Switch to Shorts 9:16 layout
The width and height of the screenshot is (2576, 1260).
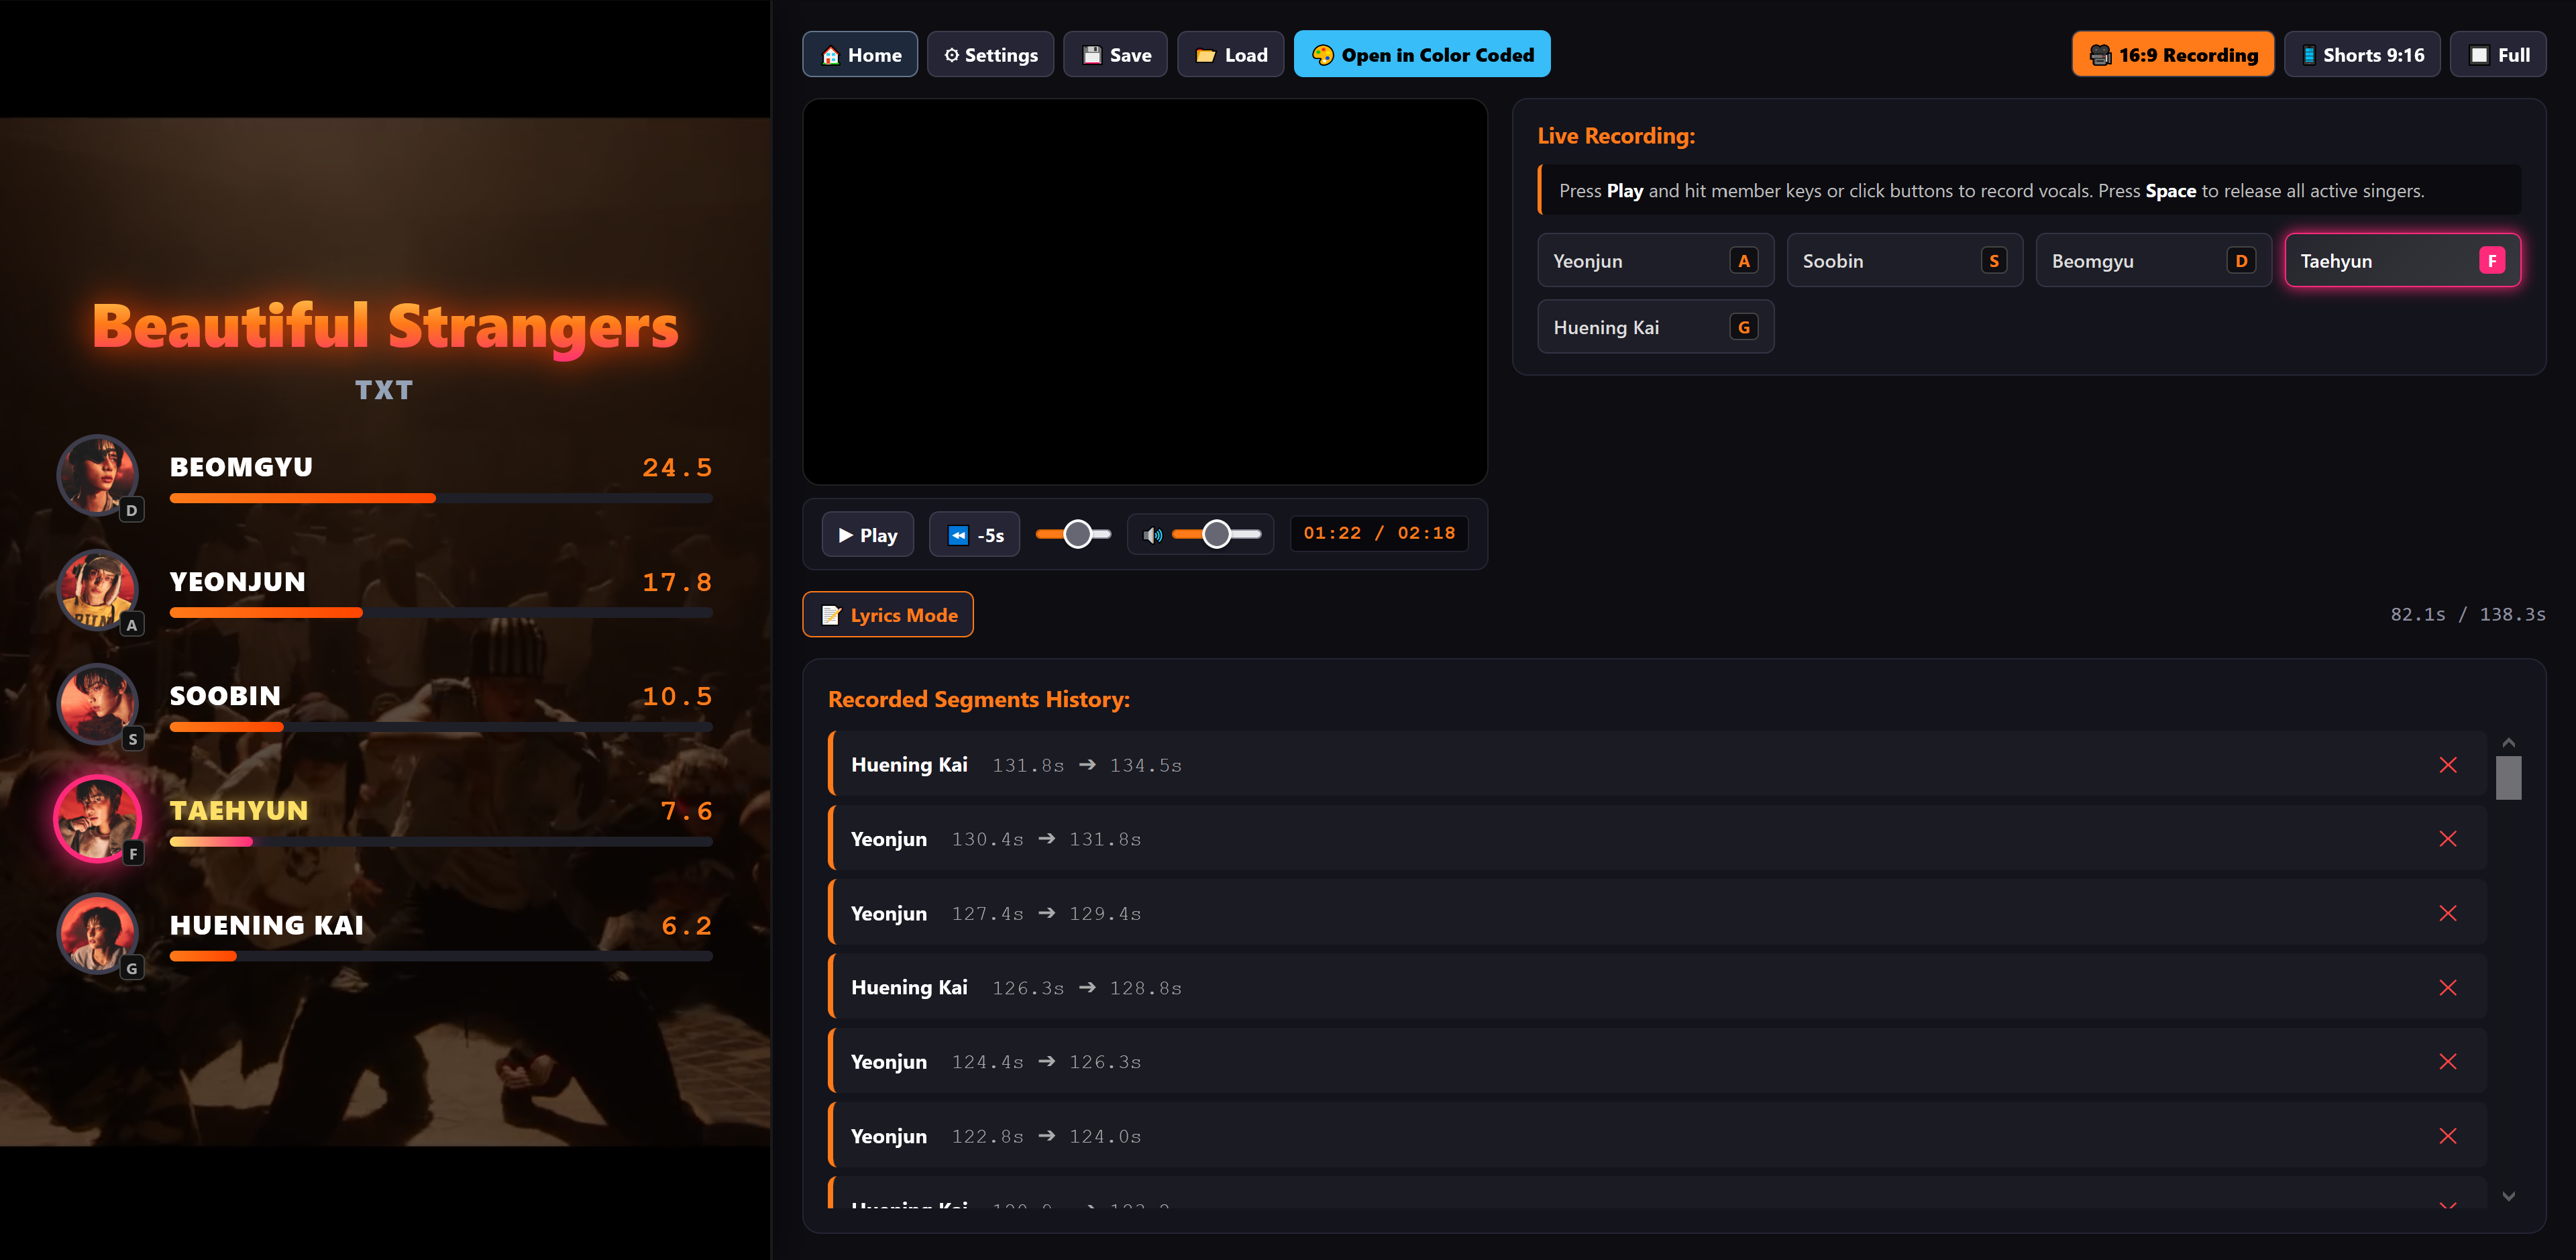point(2362,55)
